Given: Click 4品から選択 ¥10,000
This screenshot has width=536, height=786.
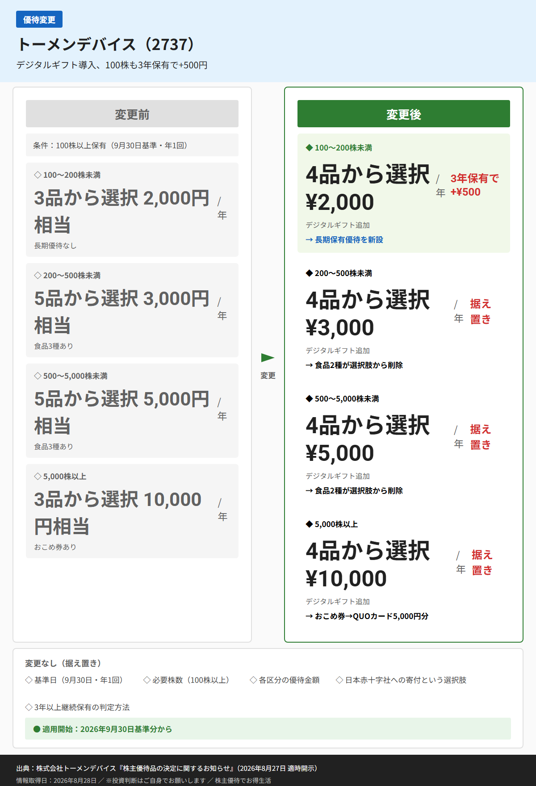Looking at the screenshot, I should 368,564.
